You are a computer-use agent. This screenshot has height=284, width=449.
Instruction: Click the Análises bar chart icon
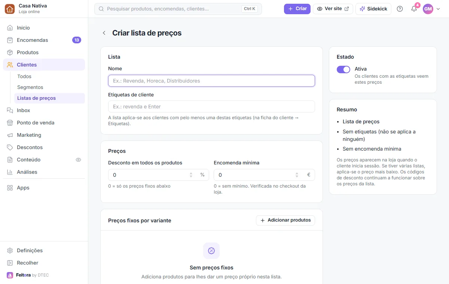click(10, 172)
